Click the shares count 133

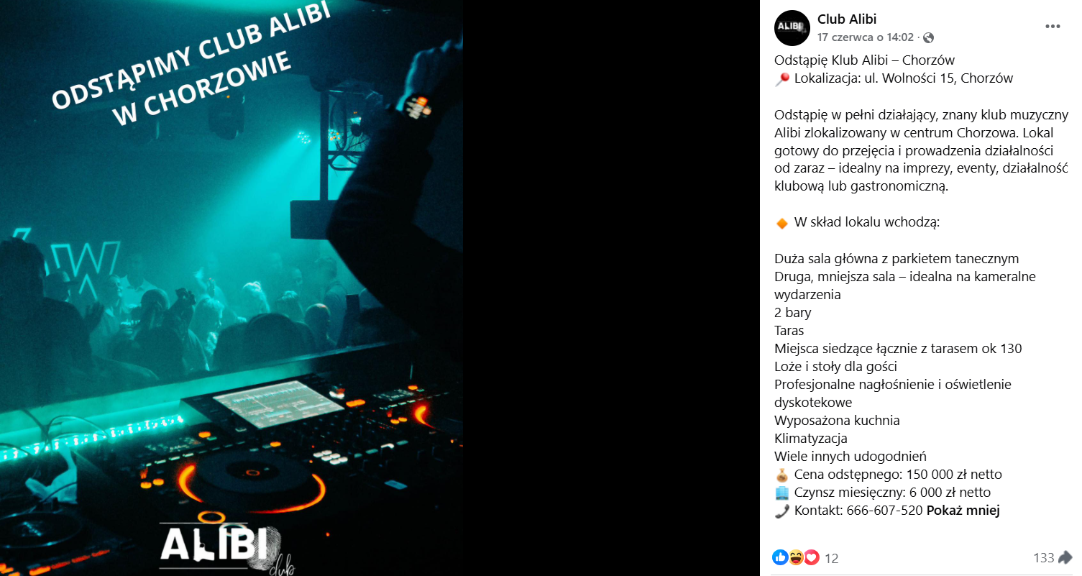coord(1043,557)
